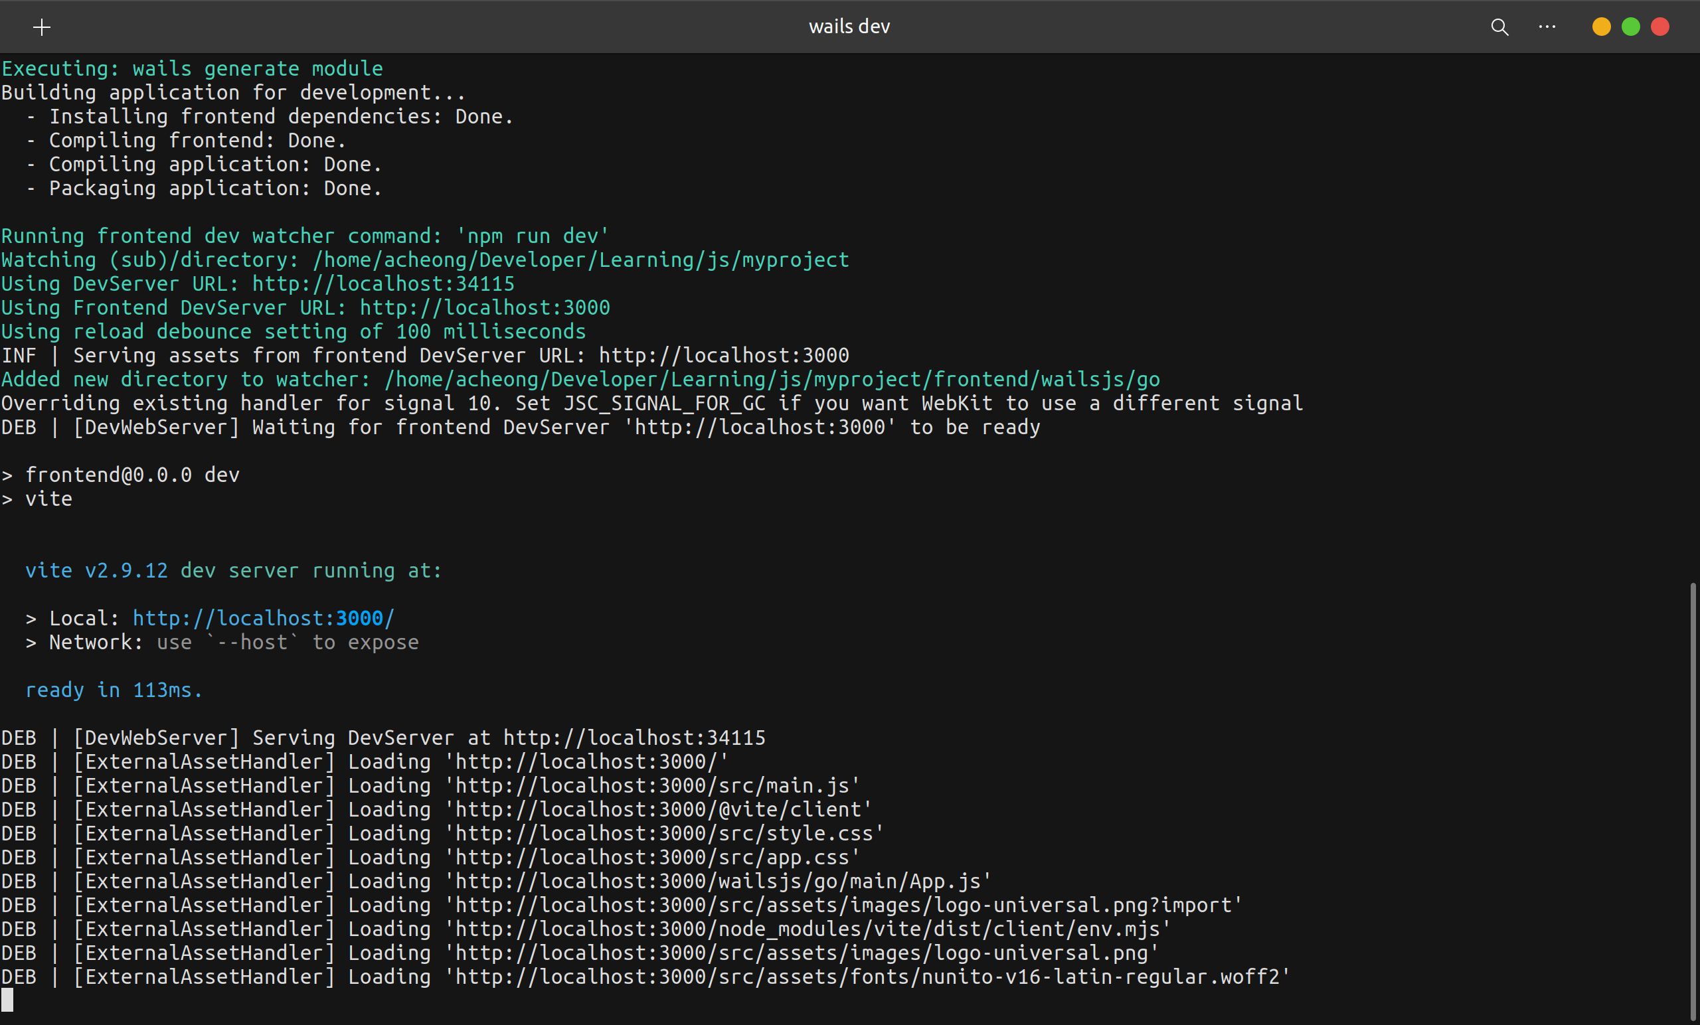Open the src/main.js loading URL
This screenshot has width=1700, height=1025.
pos(651,785)
